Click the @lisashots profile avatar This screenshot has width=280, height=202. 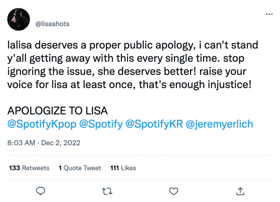click(x=19, y=19)
